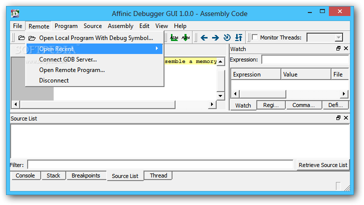The width and height of the screenshot is (364, 205).
Task: Open the File menu
Action: click(18, 26)
